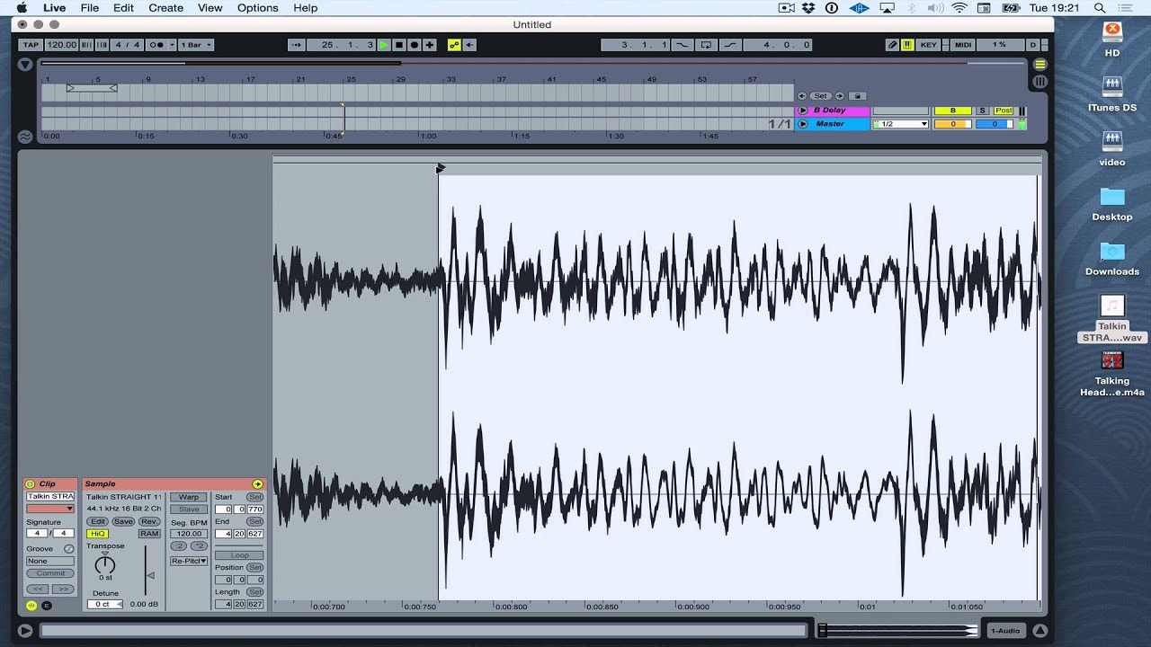Click the Transpose knob
Viewport: 1151px width, 647px height.
pos(105,565)
